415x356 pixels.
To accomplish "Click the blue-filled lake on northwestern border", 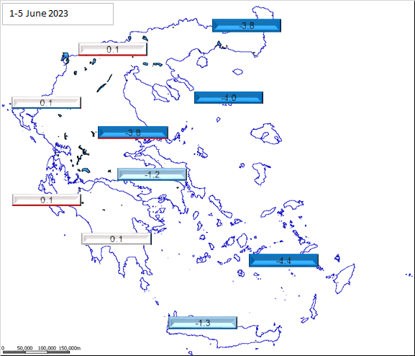I will point(65,58).
